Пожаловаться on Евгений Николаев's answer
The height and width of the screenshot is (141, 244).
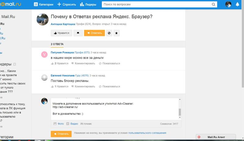[x=109, y=86]
